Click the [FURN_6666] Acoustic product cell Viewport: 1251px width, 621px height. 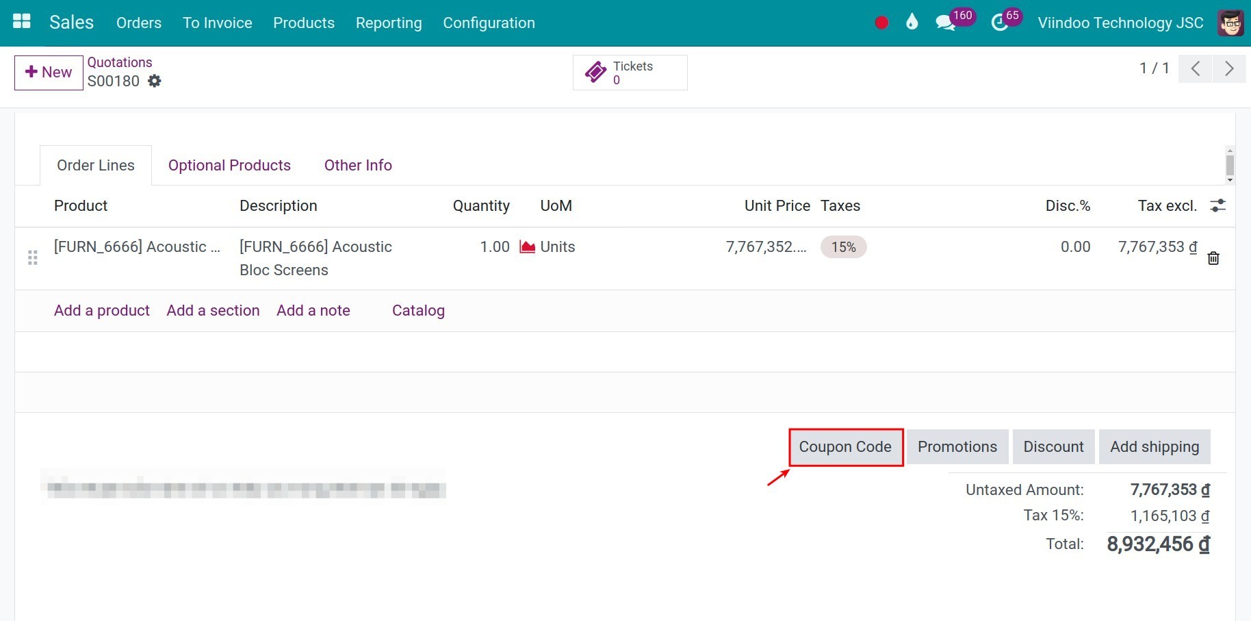[x=137, y=246]
